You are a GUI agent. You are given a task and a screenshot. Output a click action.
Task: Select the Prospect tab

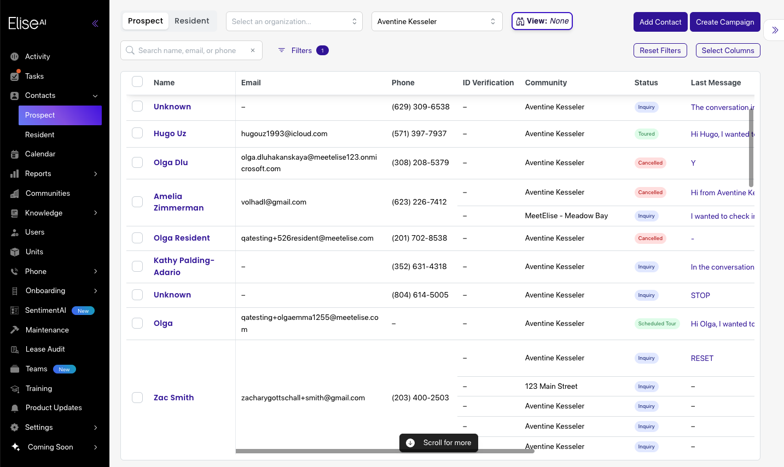click(146, 21)
